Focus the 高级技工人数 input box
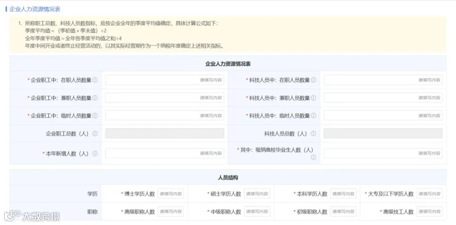This screenshot has height=225, width=456. coord(430,212)
